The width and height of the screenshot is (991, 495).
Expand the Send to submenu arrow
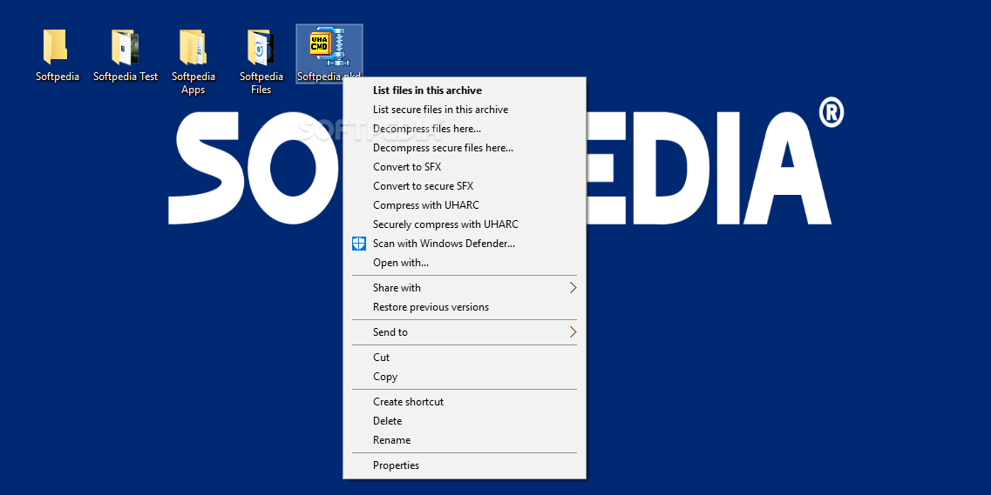[573, 332]
